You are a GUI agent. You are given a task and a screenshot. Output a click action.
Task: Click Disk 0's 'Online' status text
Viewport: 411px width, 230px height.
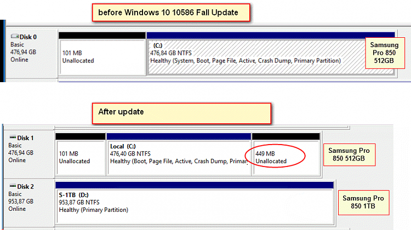(19, 60)
